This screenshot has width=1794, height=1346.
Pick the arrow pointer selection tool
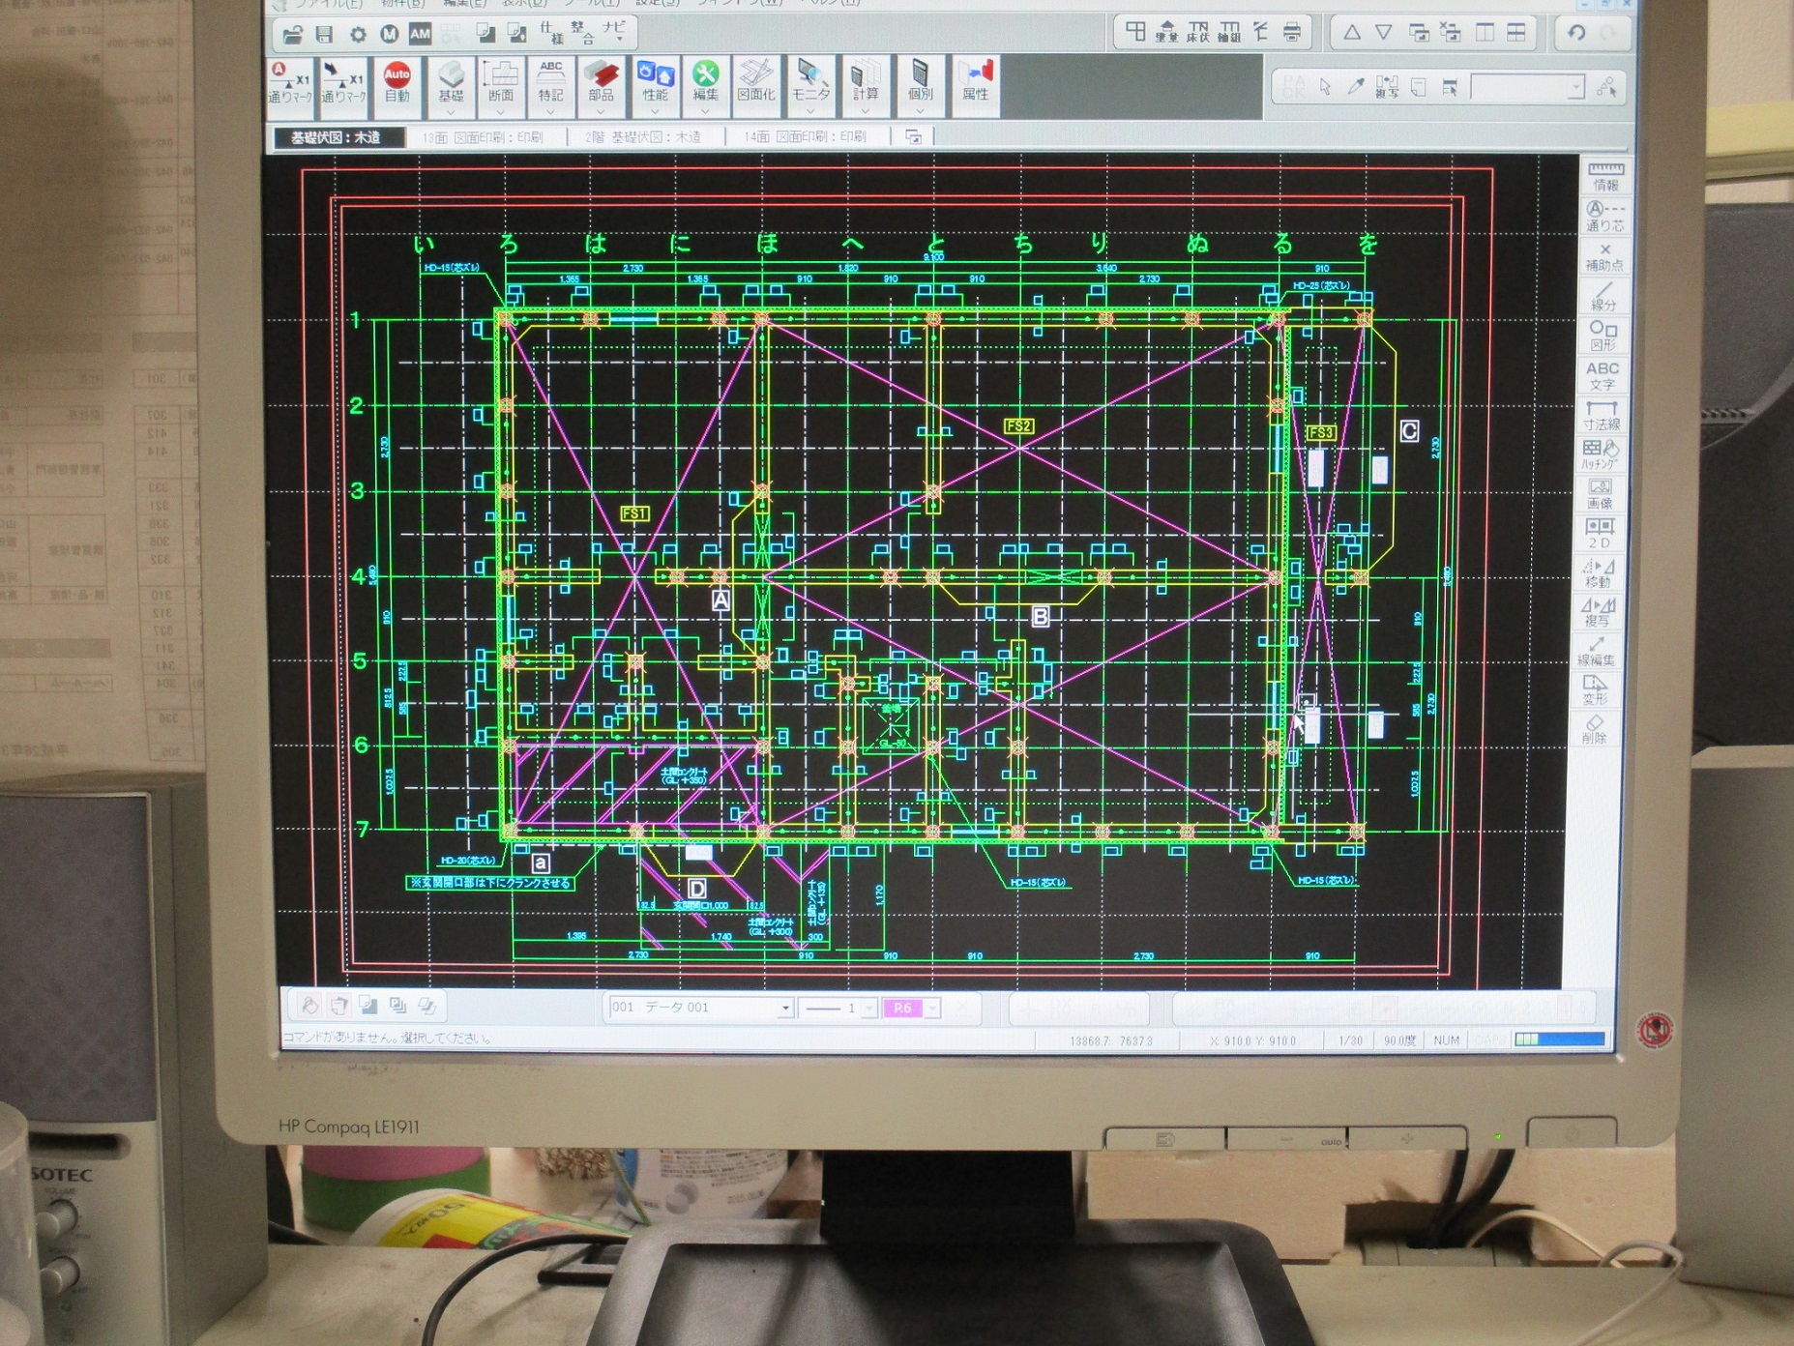pyautogui.click(x=1325, y=87)
